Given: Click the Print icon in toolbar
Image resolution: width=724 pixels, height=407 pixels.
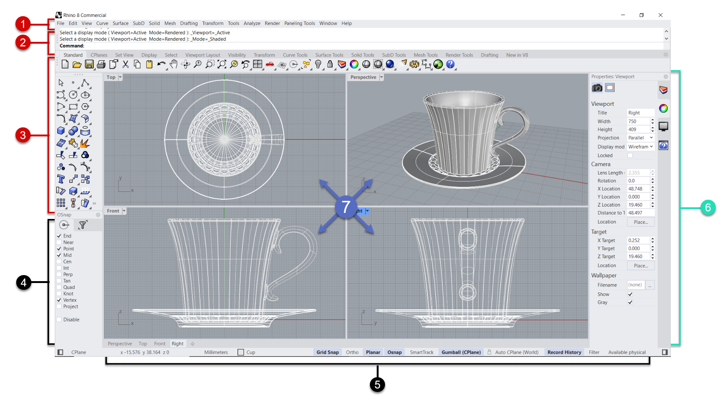Looking at the screenshot, I should (101, 64).
